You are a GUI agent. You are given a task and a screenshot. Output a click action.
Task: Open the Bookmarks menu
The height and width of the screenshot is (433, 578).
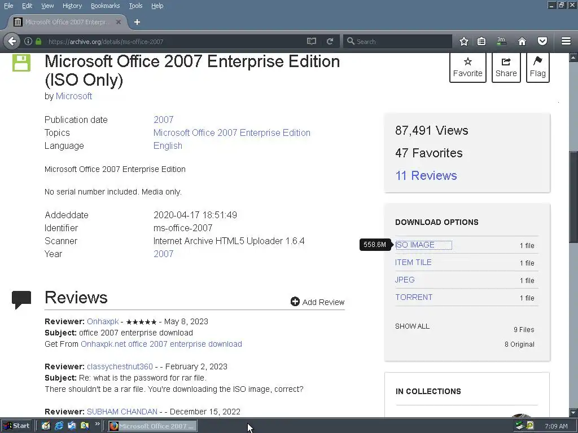(x=106, y=6)
